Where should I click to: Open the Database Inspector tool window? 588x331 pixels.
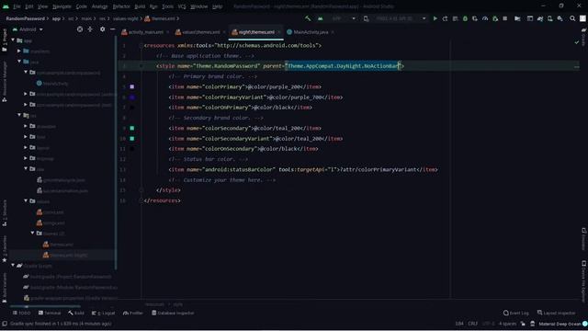pos(173,313)
